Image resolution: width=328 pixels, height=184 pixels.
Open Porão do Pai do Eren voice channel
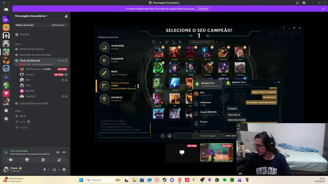(x=41, y=49)
